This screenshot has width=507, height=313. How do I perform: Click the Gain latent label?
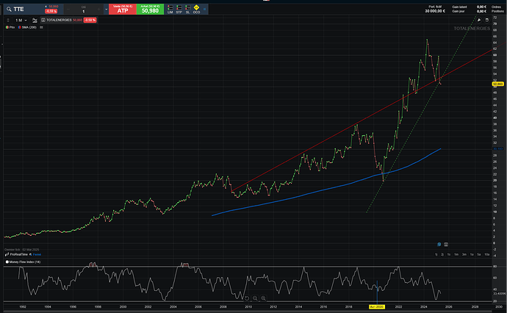click(459, 7)
